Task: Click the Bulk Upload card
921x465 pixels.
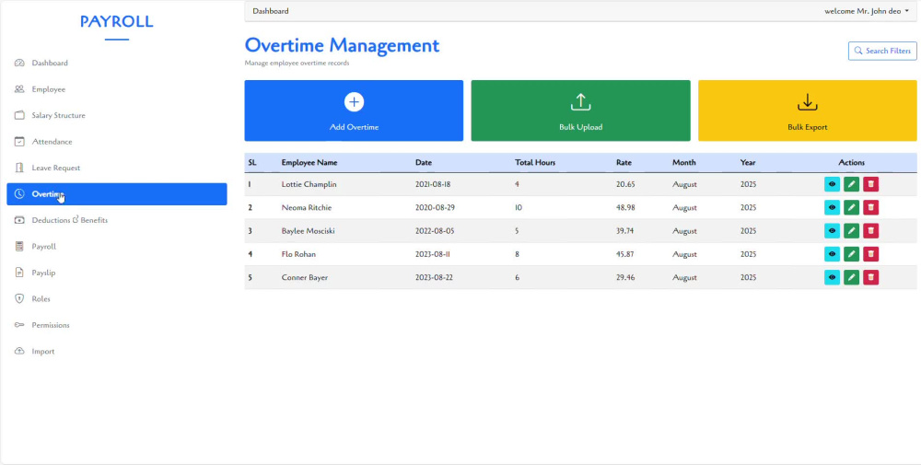Action: coord(580,110)
